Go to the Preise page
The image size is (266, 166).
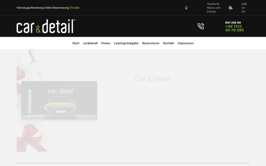[x=106, y=43]
